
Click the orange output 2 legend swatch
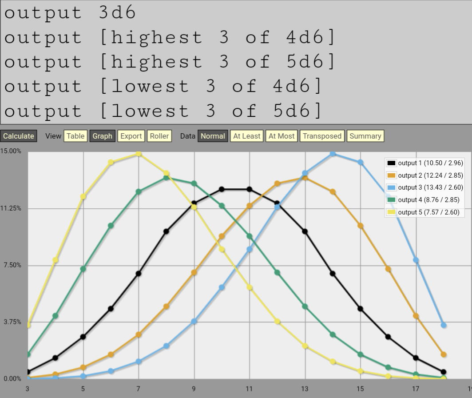[x=391, y=175]
